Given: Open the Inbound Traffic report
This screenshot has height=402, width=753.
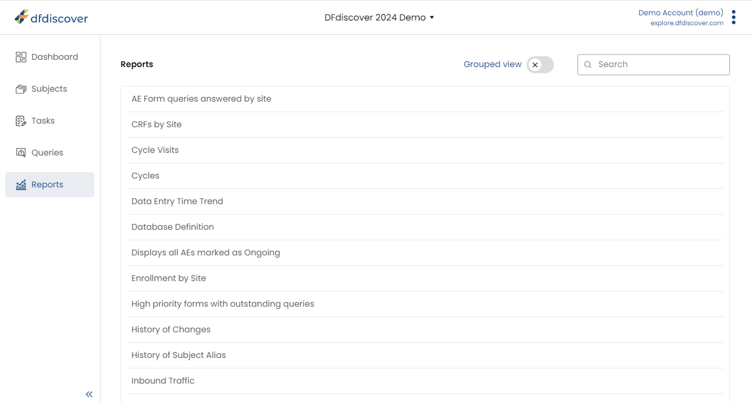Looking at the screenshot, I should pyautogui.click(x=425, y=381).
